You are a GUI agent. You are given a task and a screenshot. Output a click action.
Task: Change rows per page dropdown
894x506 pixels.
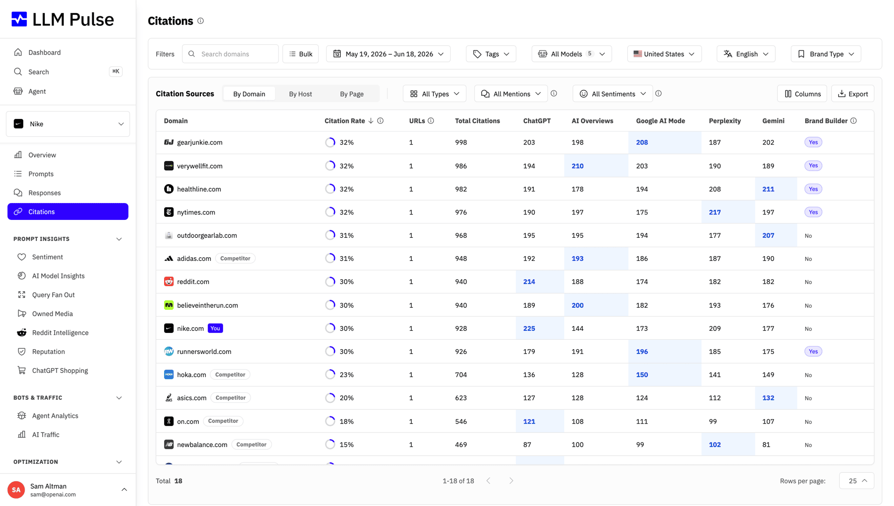[x=857, y=481]
